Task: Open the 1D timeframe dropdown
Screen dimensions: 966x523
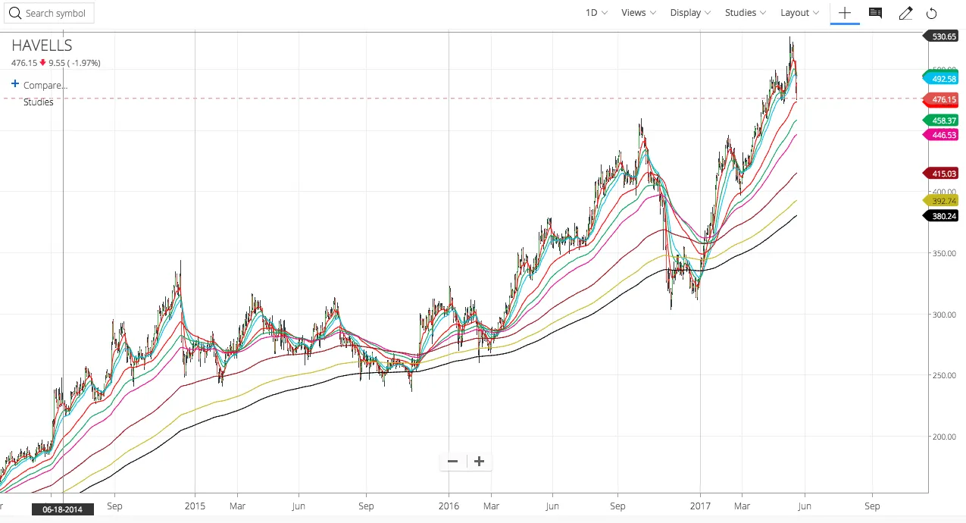Action: (595, 12)
